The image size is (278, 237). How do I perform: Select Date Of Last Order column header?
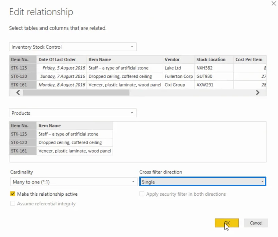point(62,59)
